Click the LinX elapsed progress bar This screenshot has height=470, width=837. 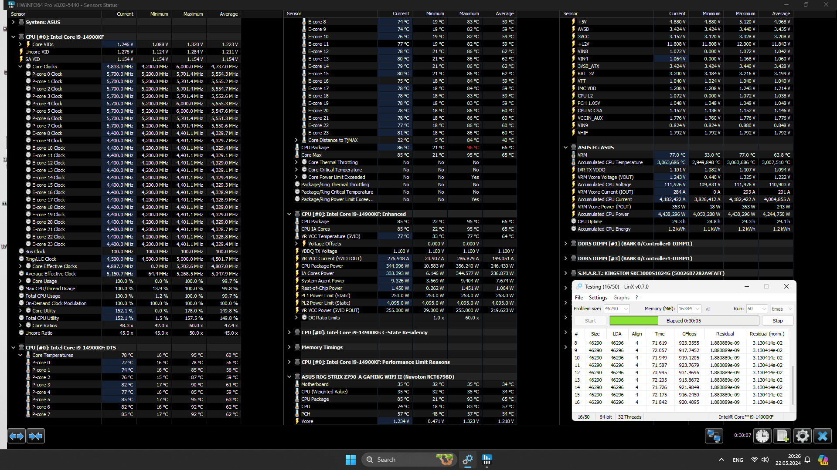pyautogui.click(x=684, y=321)
